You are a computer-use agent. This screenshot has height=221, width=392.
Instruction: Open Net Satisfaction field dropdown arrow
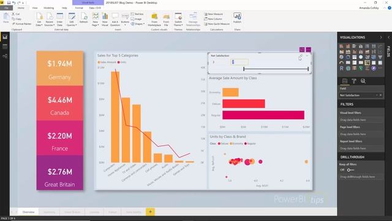click(377, 95)
